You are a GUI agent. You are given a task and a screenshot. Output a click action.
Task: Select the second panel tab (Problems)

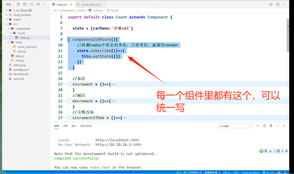coord(65,126)
